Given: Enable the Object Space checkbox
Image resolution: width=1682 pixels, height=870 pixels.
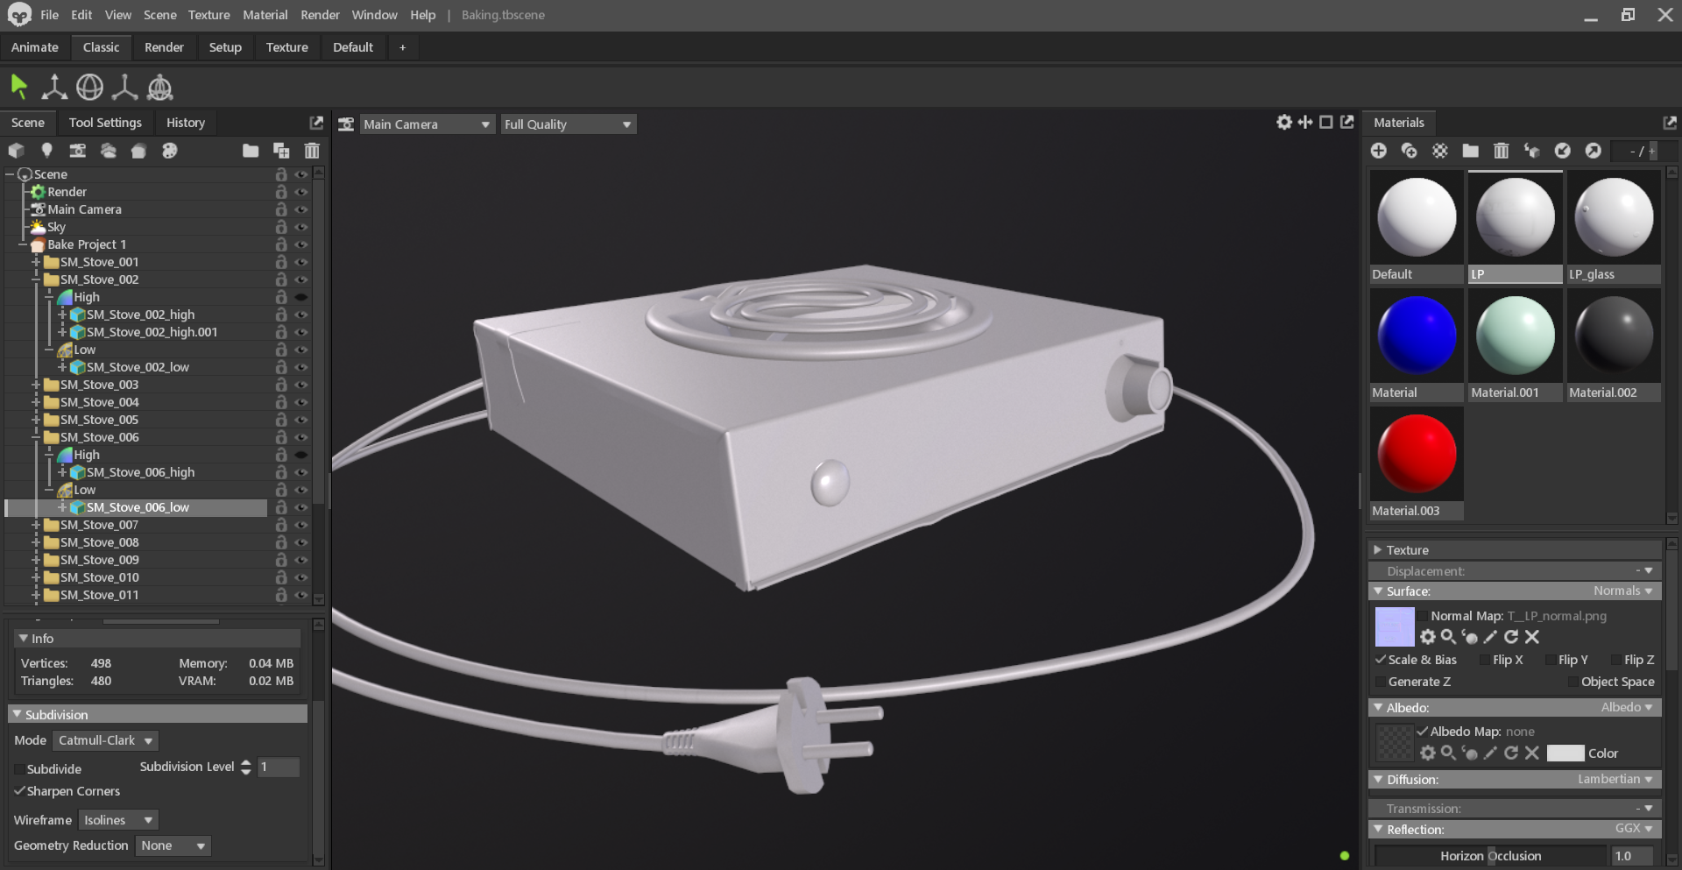Looking at the screenshot, I should tap(1572, 682).
